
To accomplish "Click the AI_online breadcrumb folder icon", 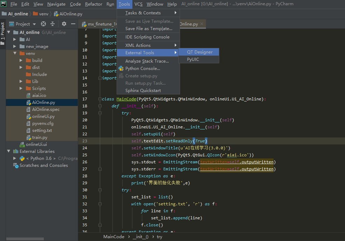I will [x=4, y=14].
